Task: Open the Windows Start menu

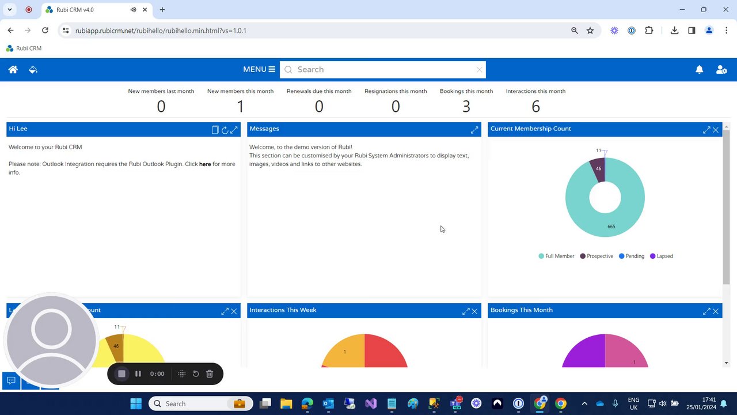Action: tap(136, 403)
